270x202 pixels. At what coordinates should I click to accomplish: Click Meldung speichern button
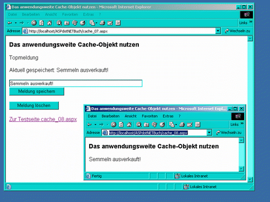click(37, 92)
